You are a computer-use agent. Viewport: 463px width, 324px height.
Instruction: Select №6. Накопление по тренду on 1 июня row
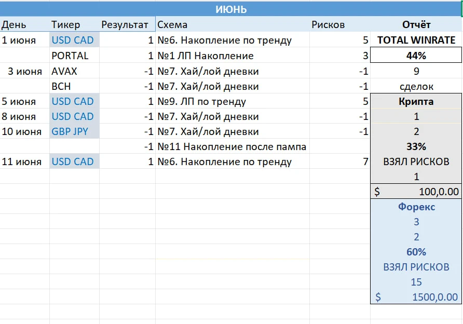(x=233, y=40)
